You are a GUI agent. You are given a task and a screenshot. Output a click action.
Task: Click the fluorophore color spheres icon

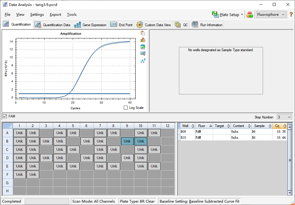[x=250, y=15]
